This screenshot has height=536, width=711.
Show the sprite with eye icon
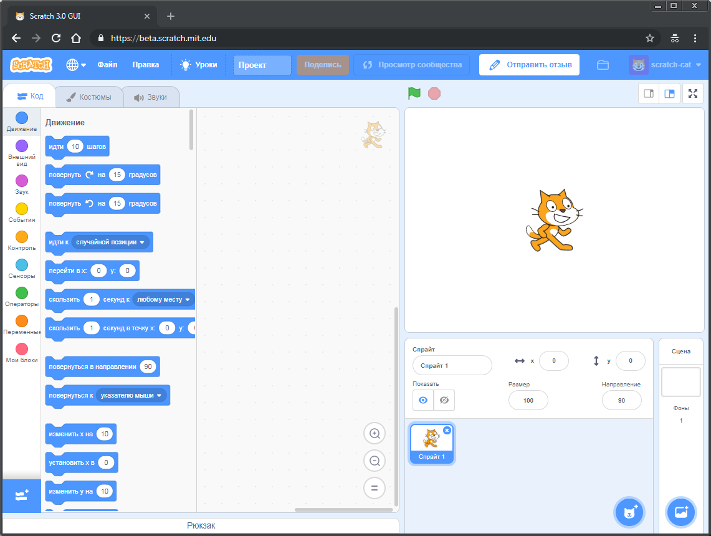coord(423,400)
